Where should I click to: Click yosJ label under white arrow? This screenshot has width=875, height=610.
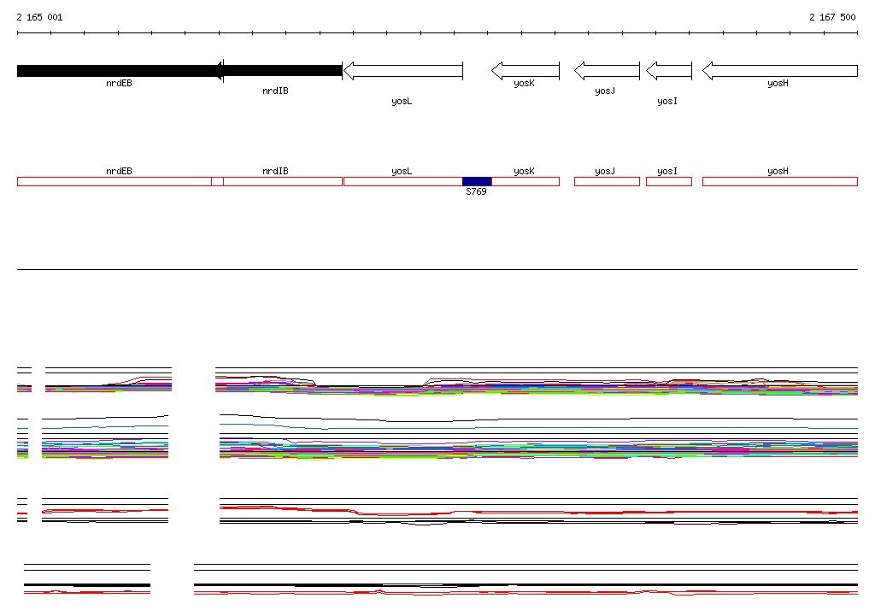[x=605, y=91]
